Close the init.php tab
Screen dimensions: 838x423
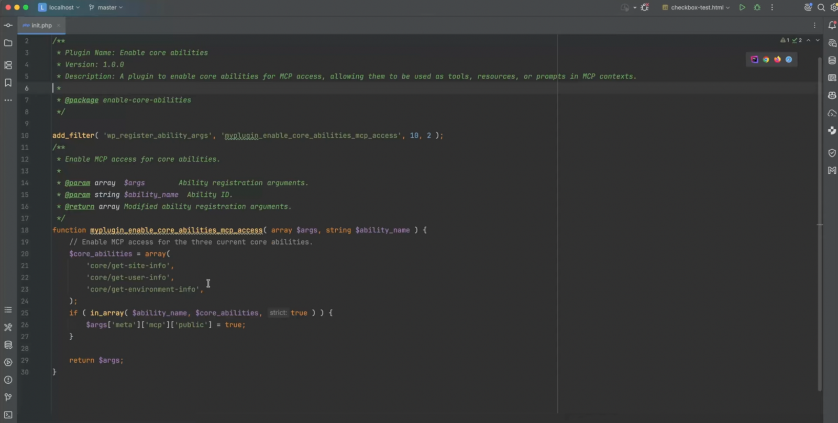click(59, 25)
